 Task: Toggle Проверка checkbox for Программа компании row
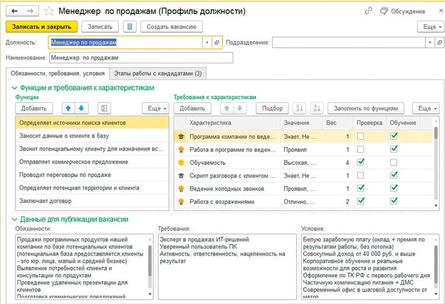[360, 136]
